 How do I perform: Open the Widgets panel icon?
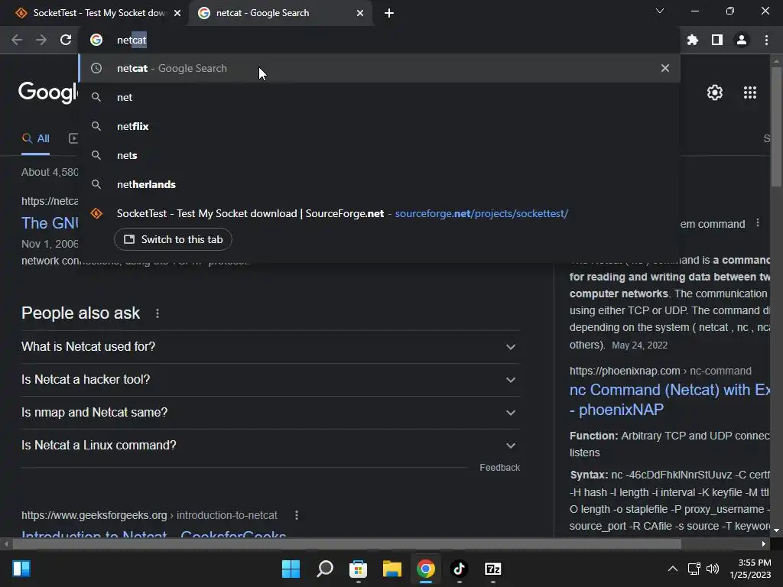[x=21, y=569]
